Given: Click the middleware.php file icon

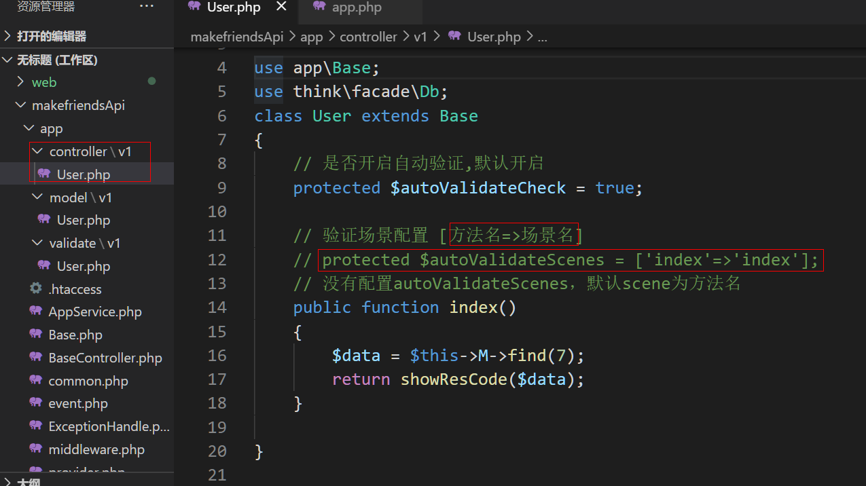Looking at the screenshot, I should click(36, 449).
